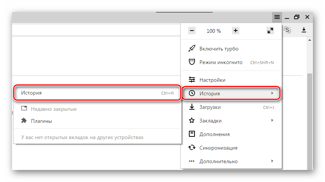This screenshot has height=182, width=325.
Task: Click the address bar field
Action: (96, 30)
